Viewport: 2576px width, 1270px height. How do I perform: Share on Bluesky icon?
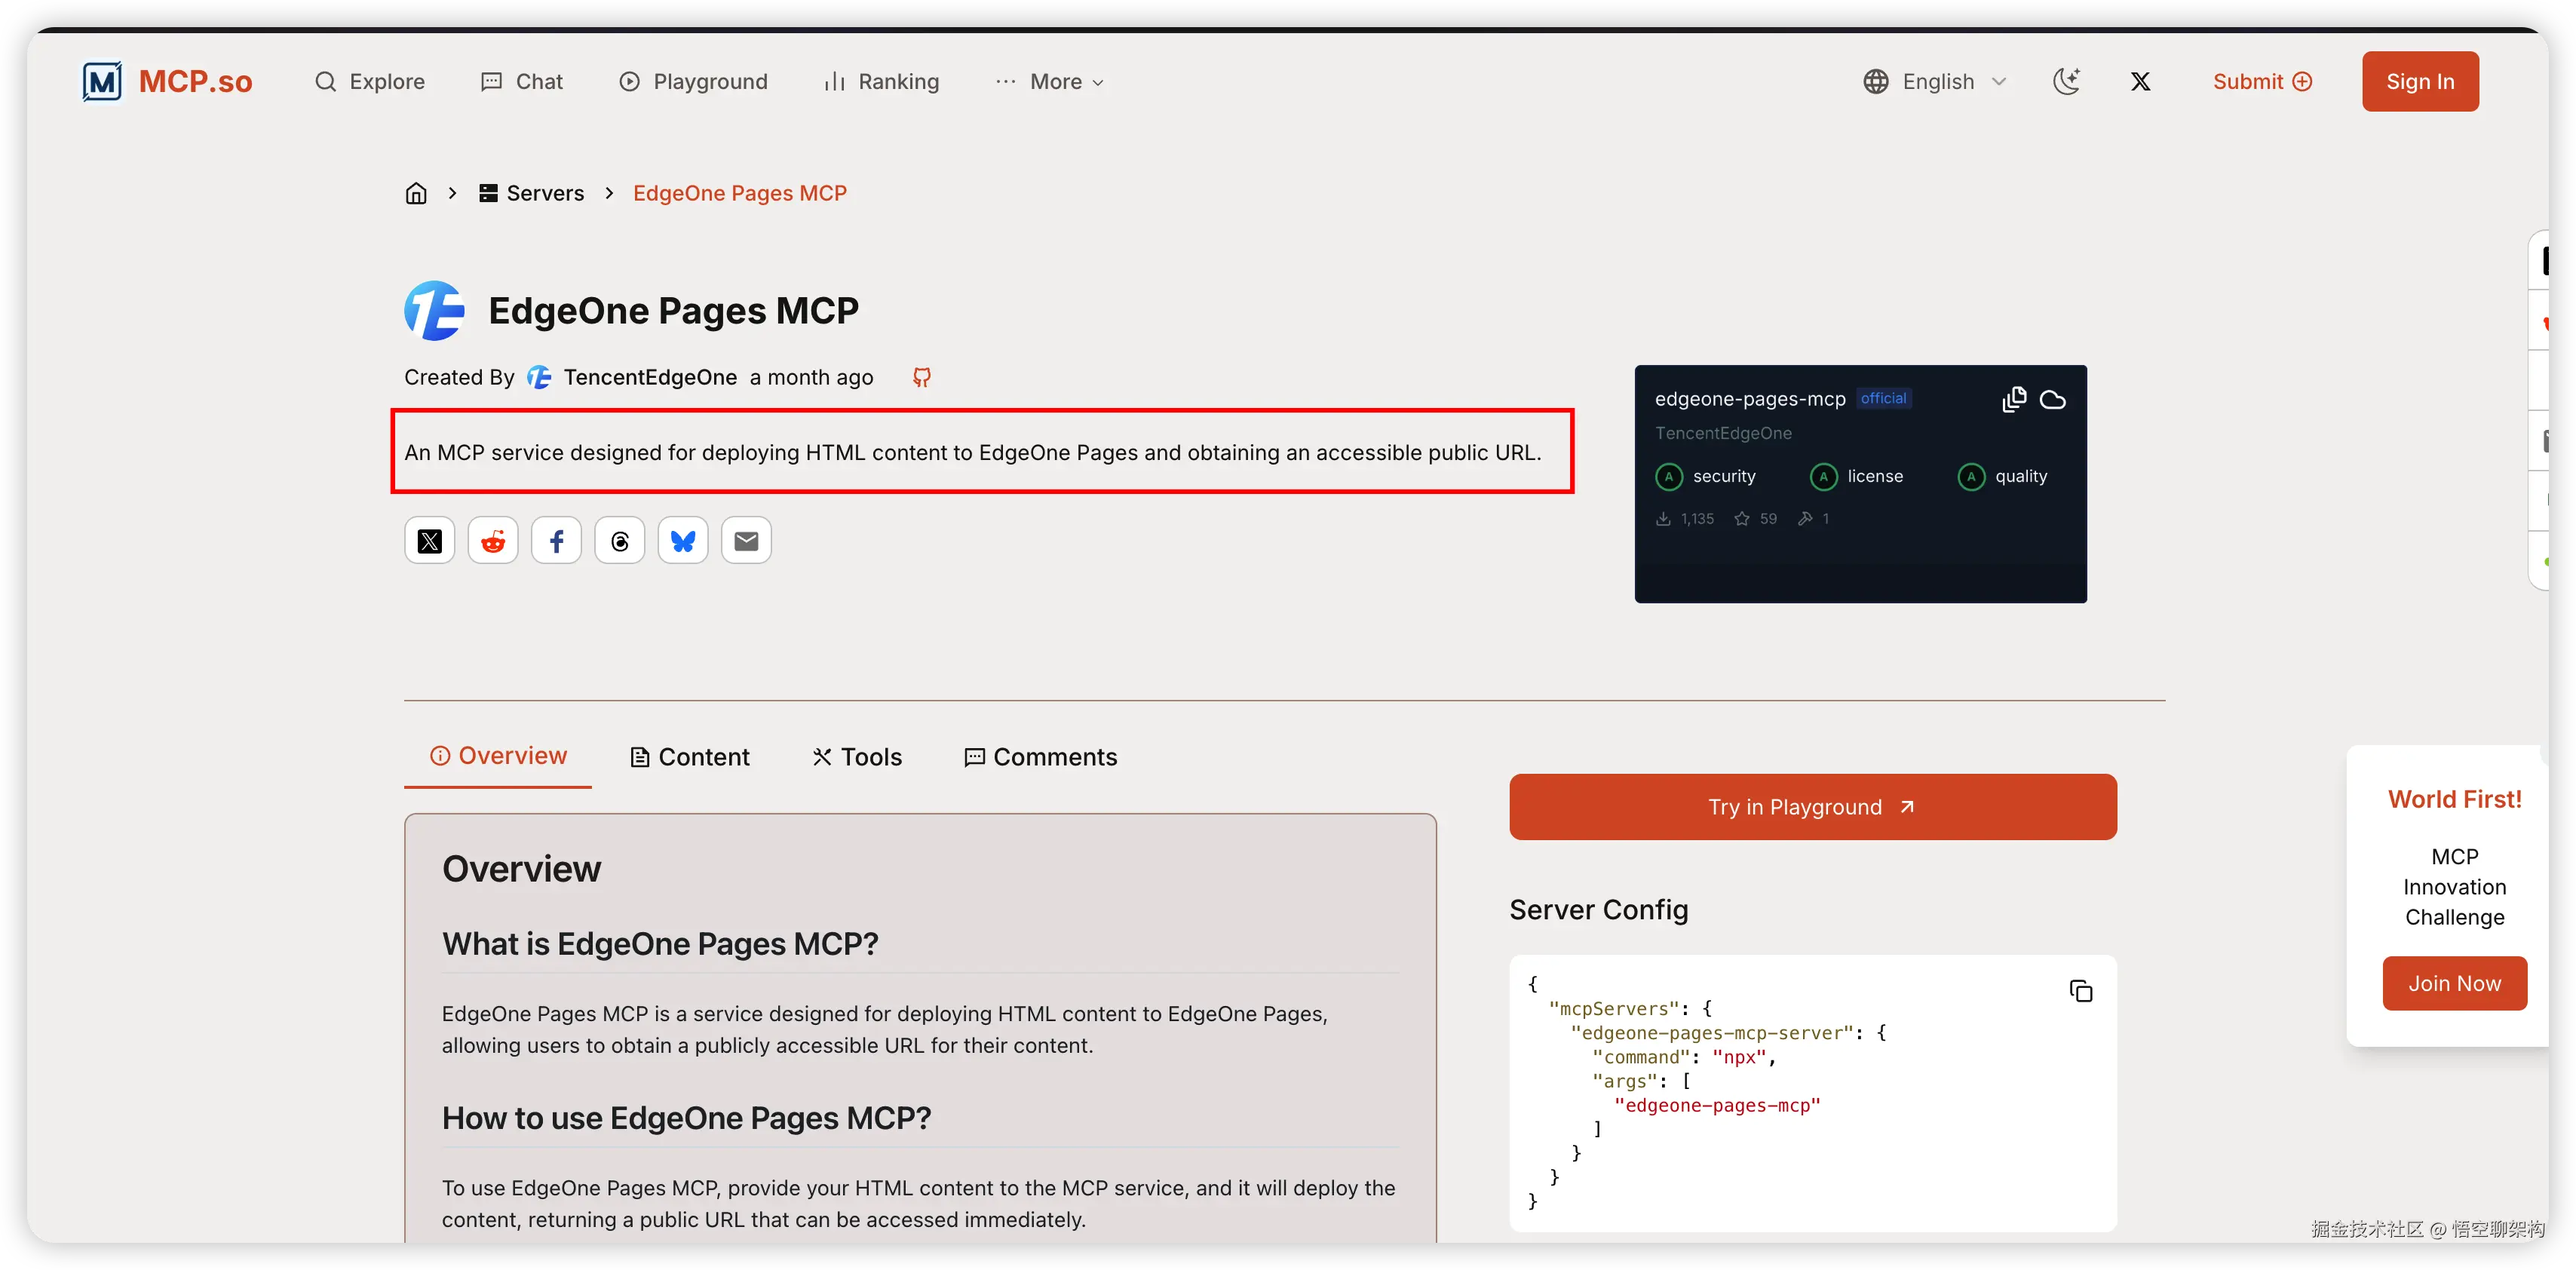tap(683, 541)
